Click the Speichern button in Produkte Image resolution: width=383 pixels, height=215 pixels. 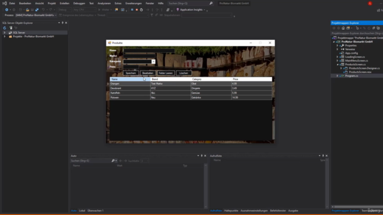tap(130, 73)
